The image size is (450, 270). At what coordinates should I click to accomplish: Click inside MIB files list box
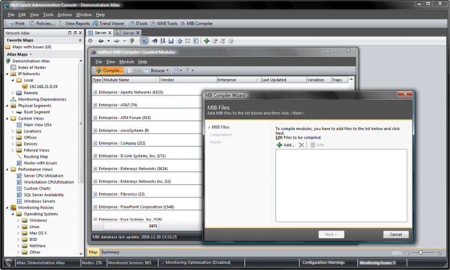click(x=341, y=186)
